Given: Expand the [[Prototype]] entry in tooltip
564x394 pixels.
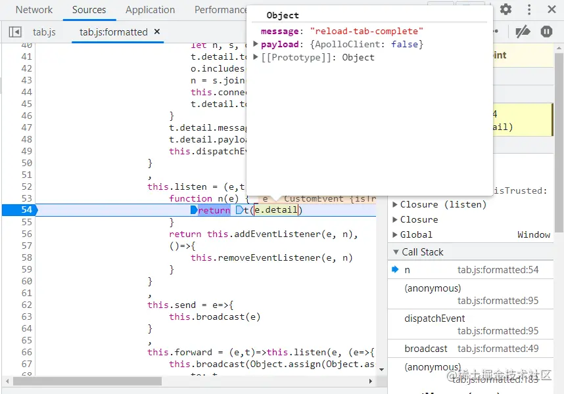Looking at the screenshot, I should (256, 56).
